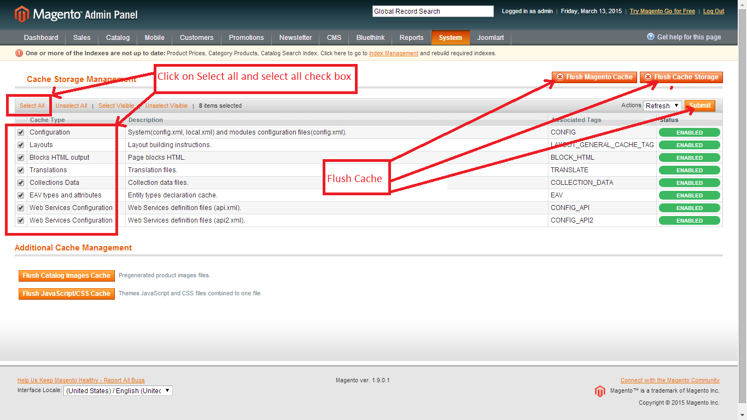Screen dimensions: 747x420
Task: Toggle the Configuration cache checkbox
Action: tap(21, 132)
